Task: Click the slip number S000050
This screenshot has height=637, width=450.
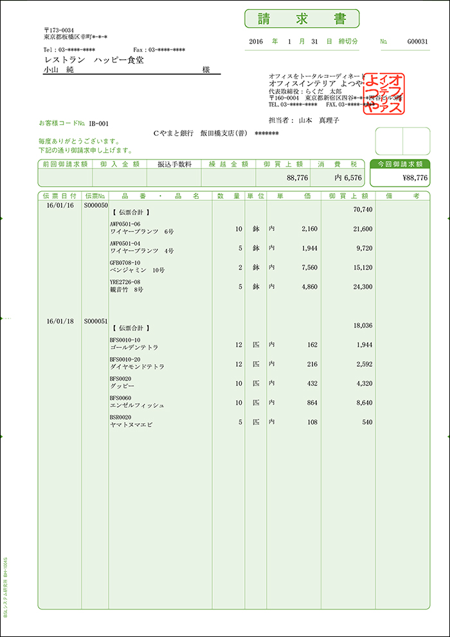Action: coord(96,205)
